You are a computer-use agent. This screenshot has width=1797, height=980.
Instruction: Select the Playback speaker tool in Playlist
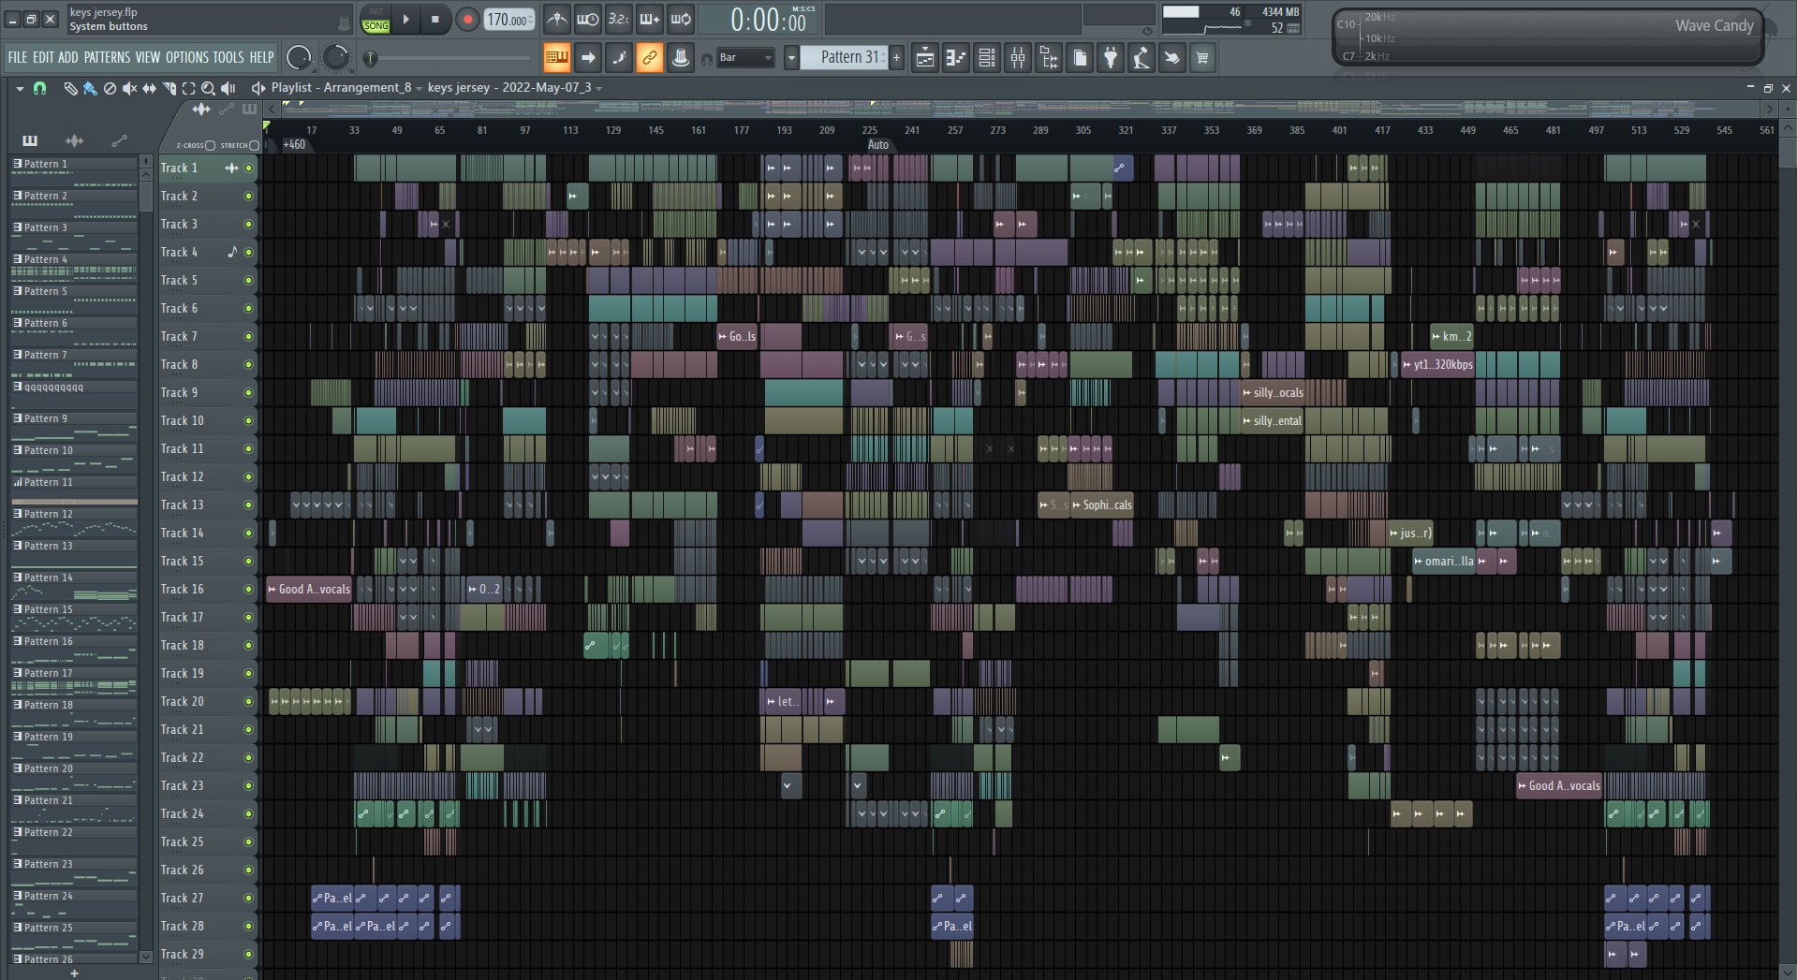[228, 88]
